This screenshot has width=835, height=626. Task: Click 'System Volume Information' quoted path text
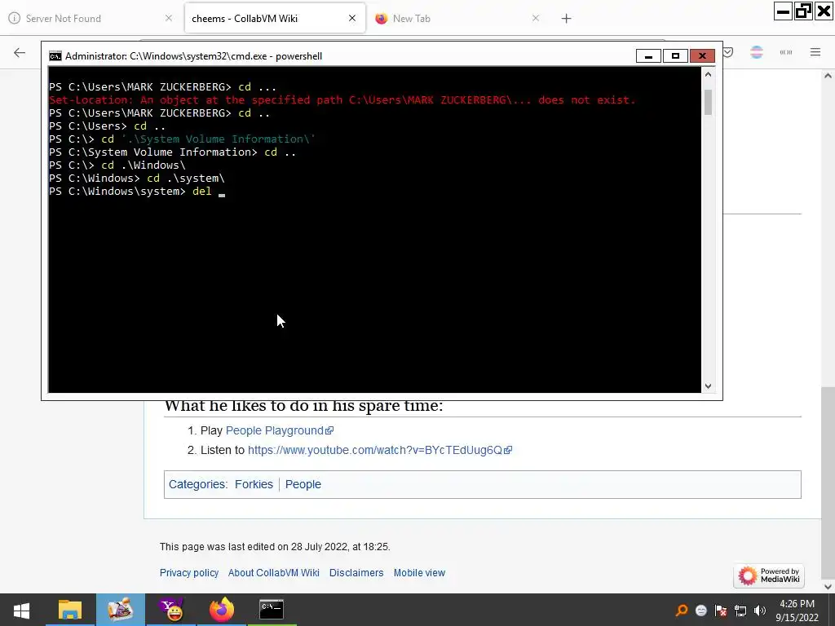tap(219, 139)
